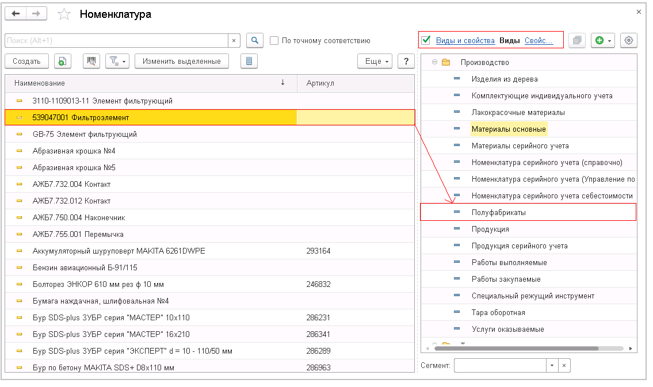Click Изменить выделенные button
This screenshot has height=387, width=653.
pos(181,62)
